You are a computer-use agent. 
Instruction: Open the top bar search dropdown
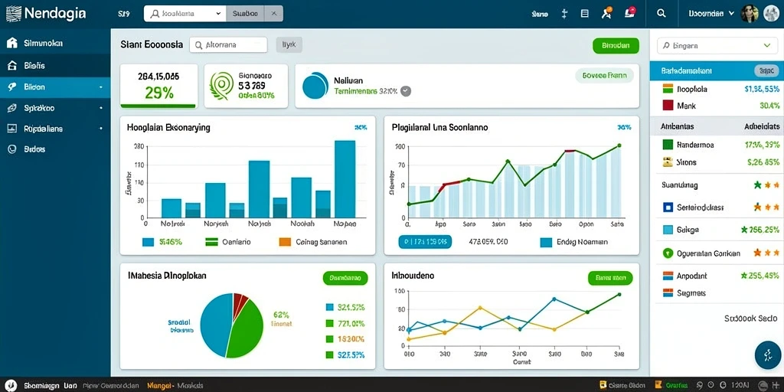pos(185,14)
